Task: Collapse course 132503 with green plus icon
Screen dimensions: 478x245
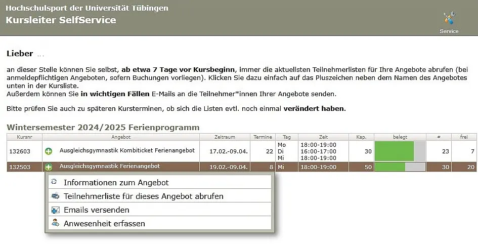Action: pyautogui.click(x=49, y=167)
